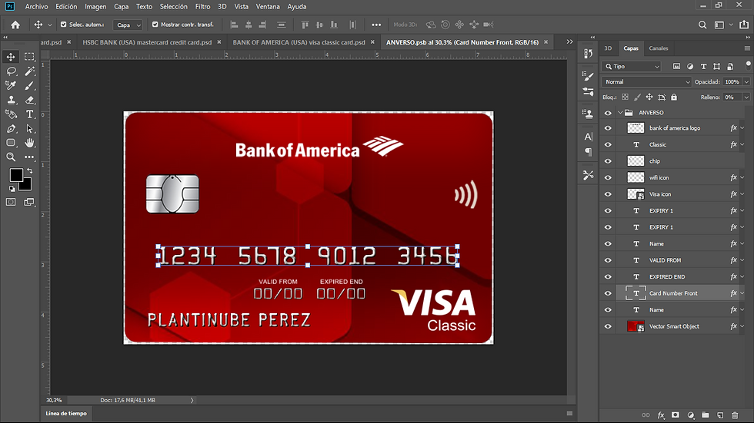
Task: Open the Ventana menu
Action: coord(268,7)
